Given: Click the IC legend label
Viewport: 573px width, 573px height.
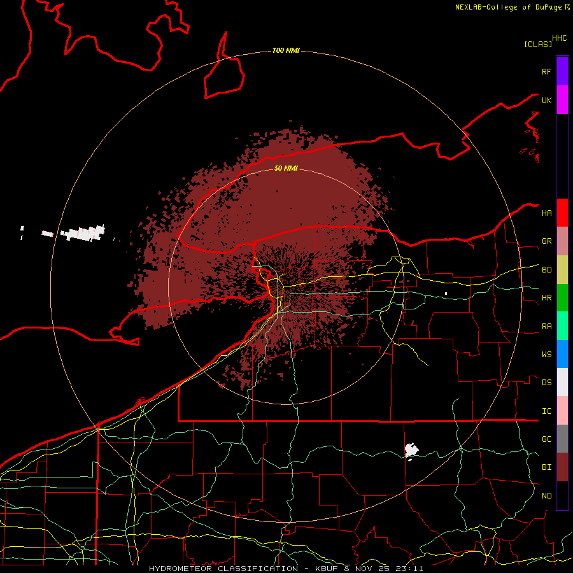Looking at the screenshot, I should [x=546, y=411].
